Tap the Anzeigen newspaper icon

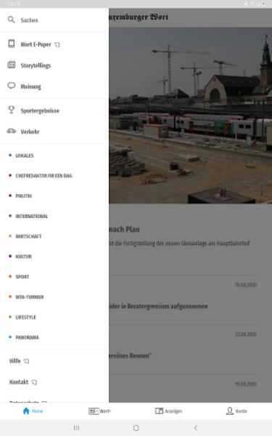(159, 411)
